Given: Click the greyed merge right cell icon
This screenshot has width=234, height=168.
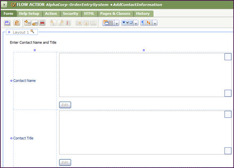Looking at the screenshot, I should [79, 23].
